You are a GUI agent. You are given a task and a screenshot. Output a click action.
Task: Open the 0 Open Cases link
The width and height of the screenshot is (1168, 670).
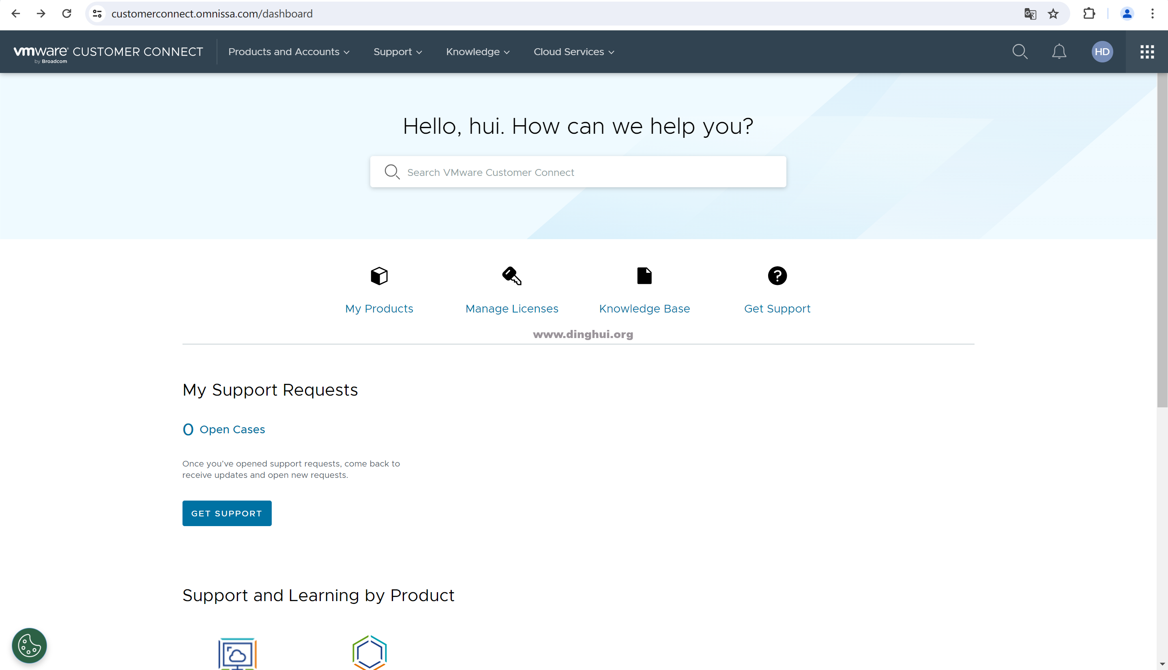click(224, 429)
